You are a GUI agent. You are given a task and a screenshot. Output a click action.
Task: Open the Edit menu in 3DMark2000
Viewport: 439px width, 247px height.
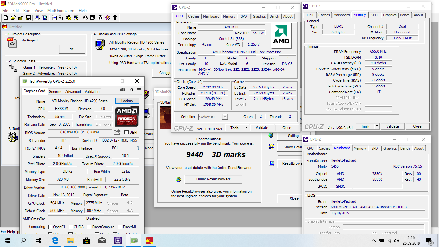tap(16, 10)
